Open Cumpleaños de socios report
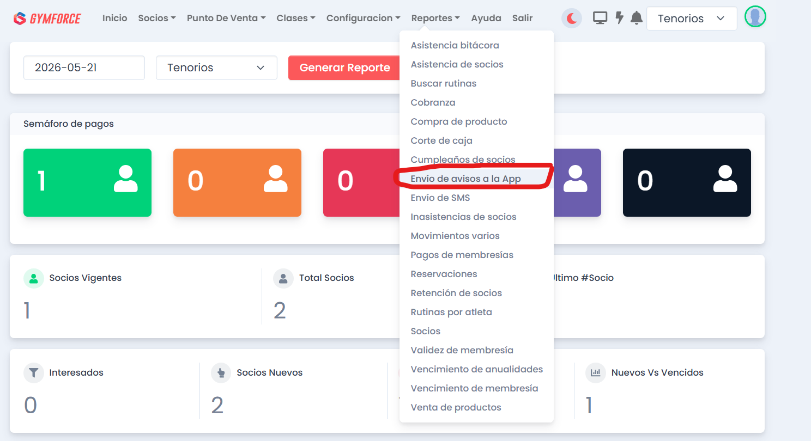This screenshot has height=441, width=811. [x=476, y=160]
